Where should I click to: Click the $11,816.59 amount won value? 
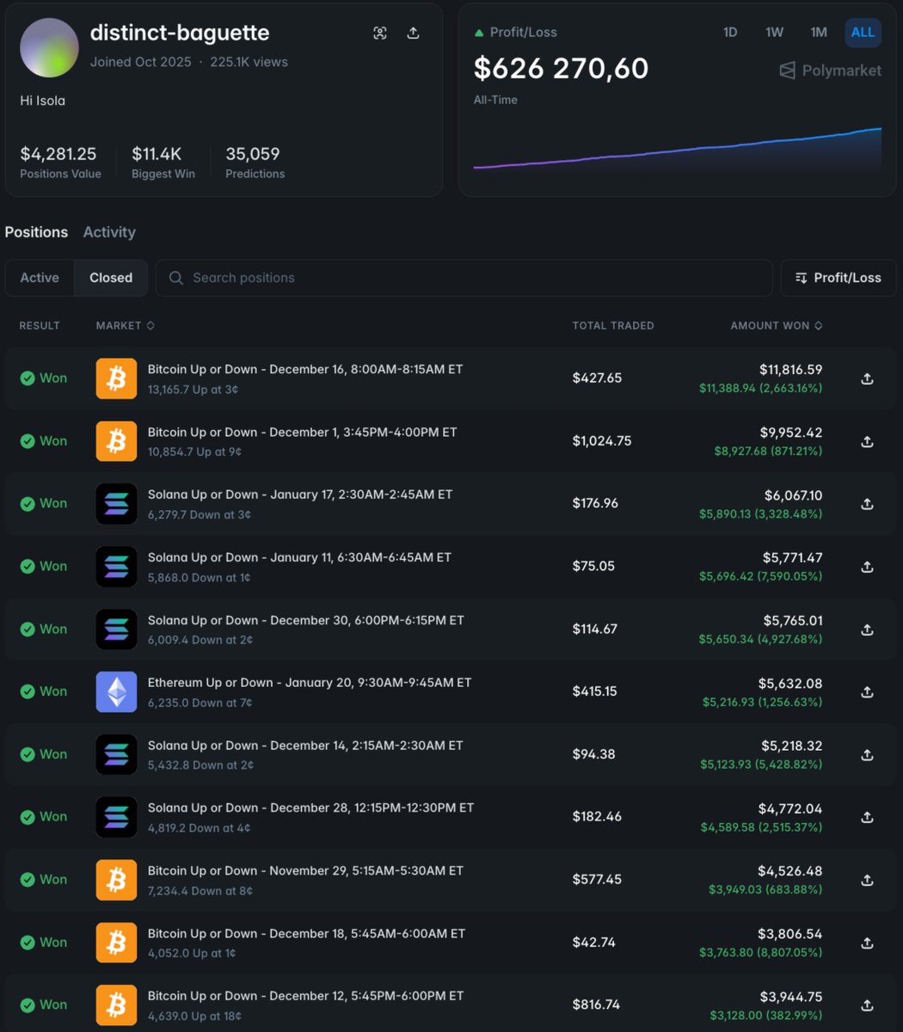click(x=790, y=370)
